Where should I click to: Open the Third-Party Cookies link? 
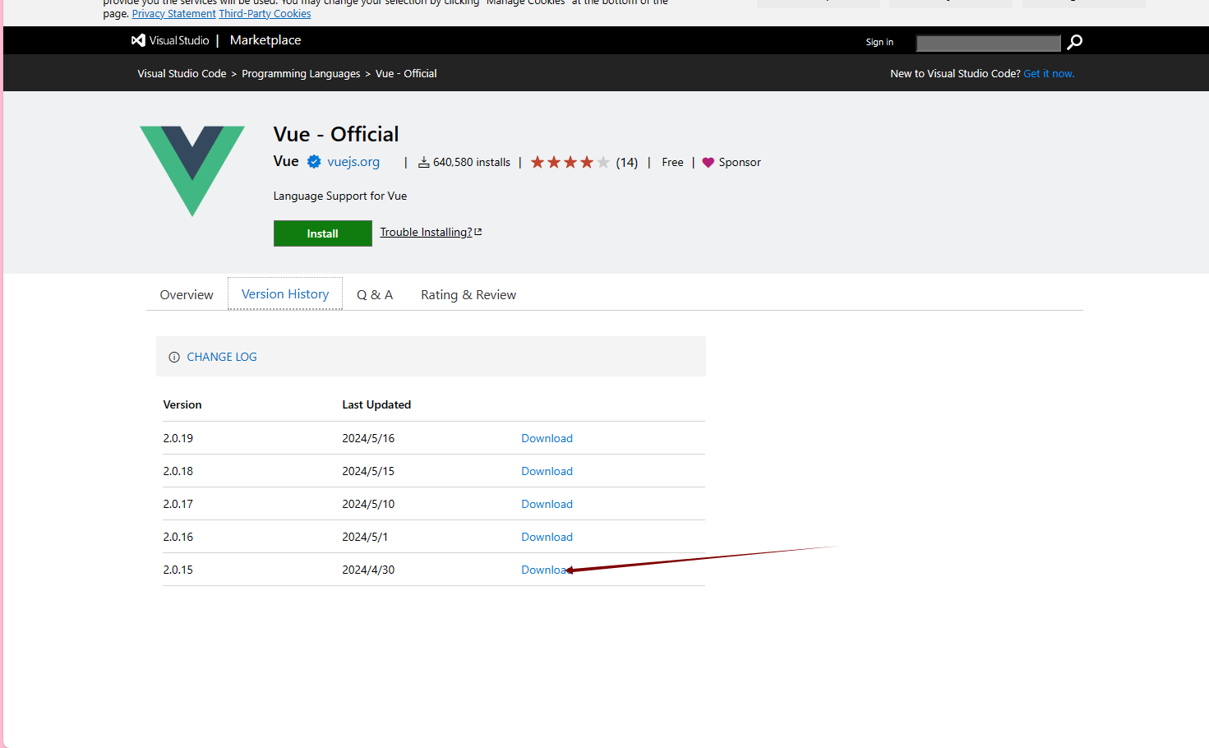tap(265, 14)
